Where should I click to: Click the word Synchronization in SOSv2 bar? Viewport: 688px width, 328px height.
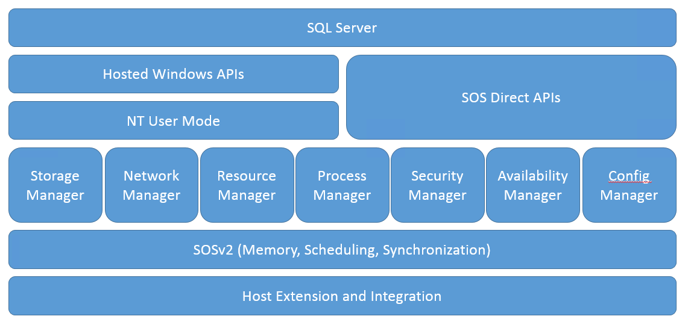(434, 250)
